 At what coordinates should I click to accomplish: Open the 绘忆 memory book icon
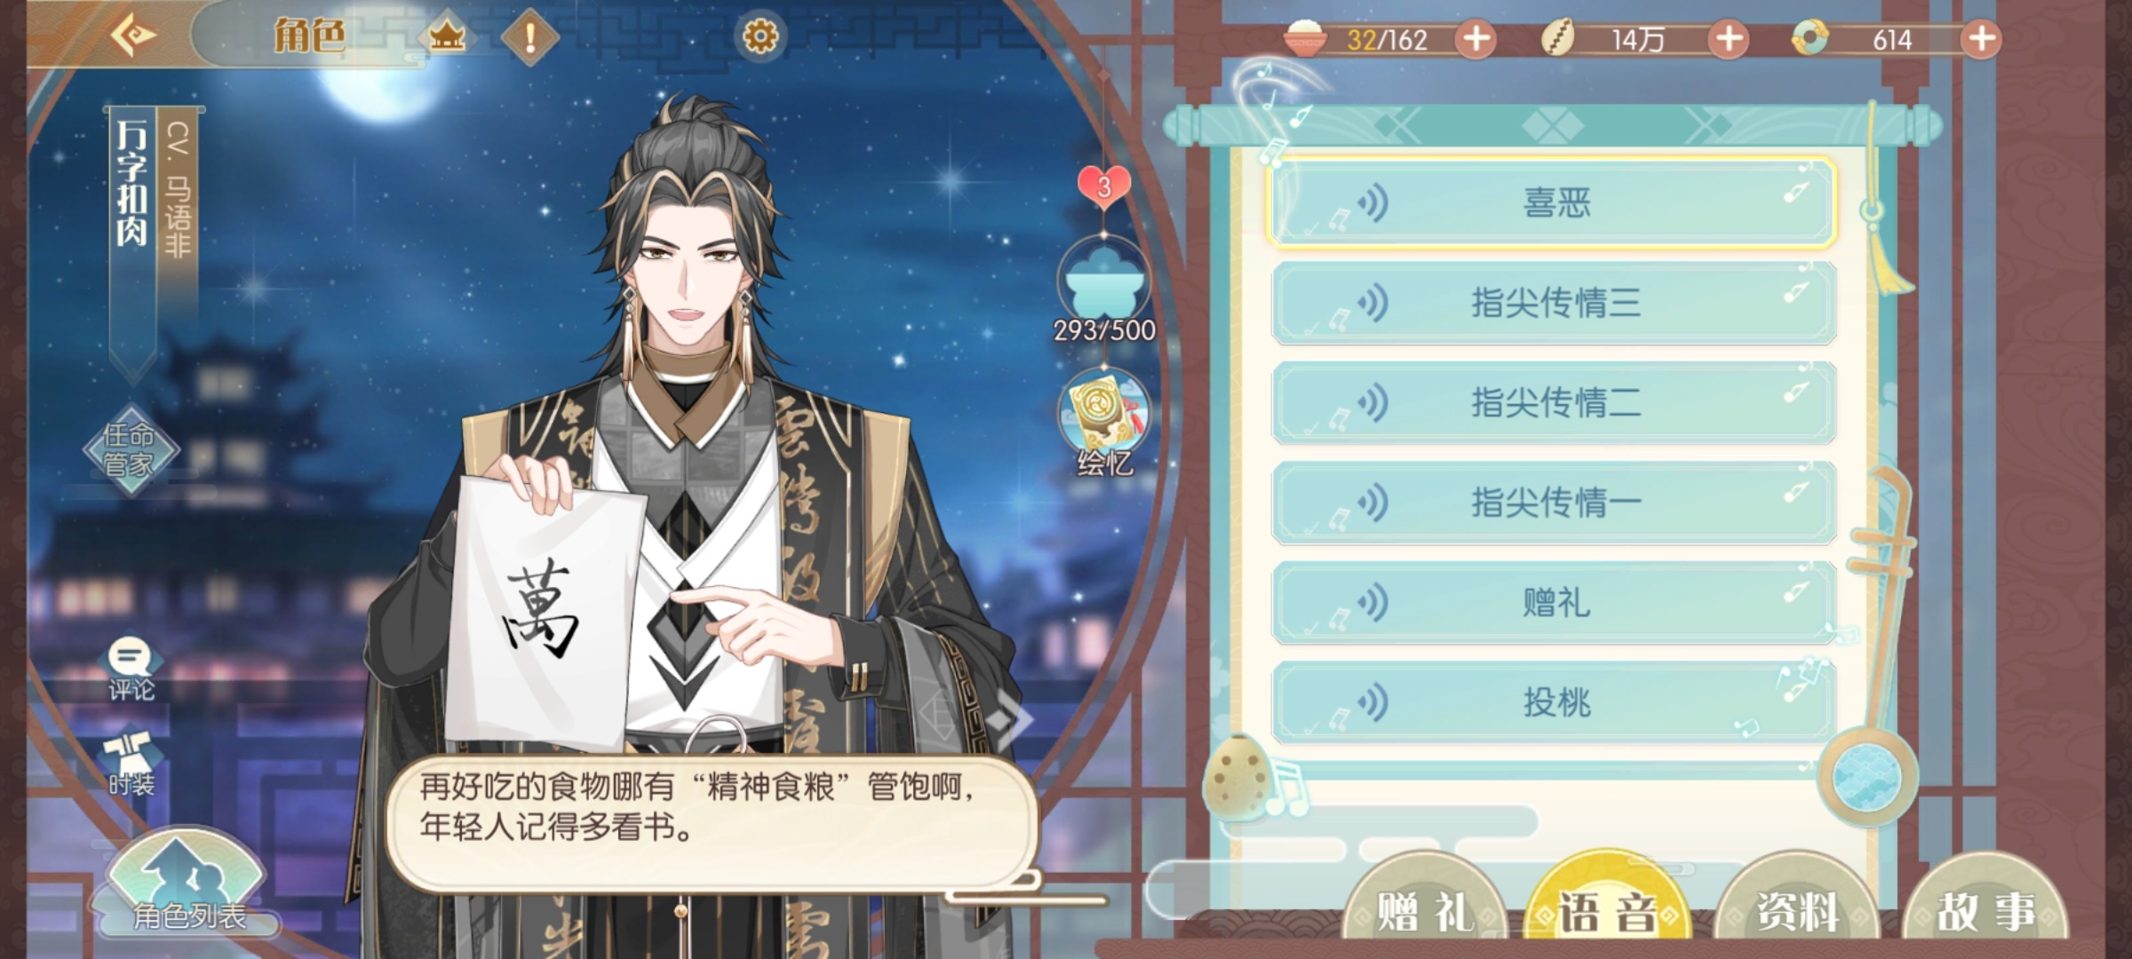tap(1103, 422)
